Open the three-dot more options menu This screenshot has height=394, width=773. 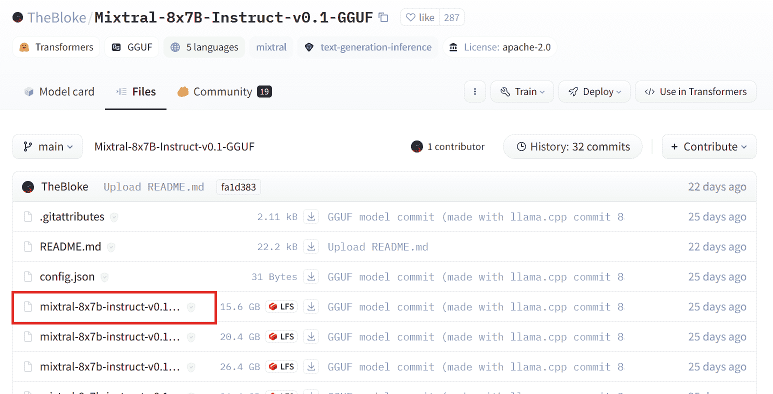pyautogui.click(x=474, y=91)
